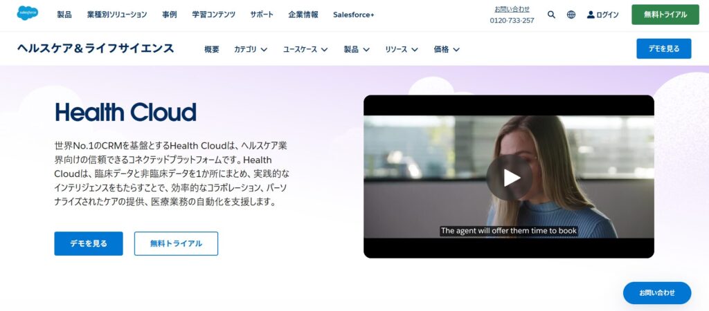Click the ログイン text
This screenshot has width=709, height=311.
(x=607, y=15)
